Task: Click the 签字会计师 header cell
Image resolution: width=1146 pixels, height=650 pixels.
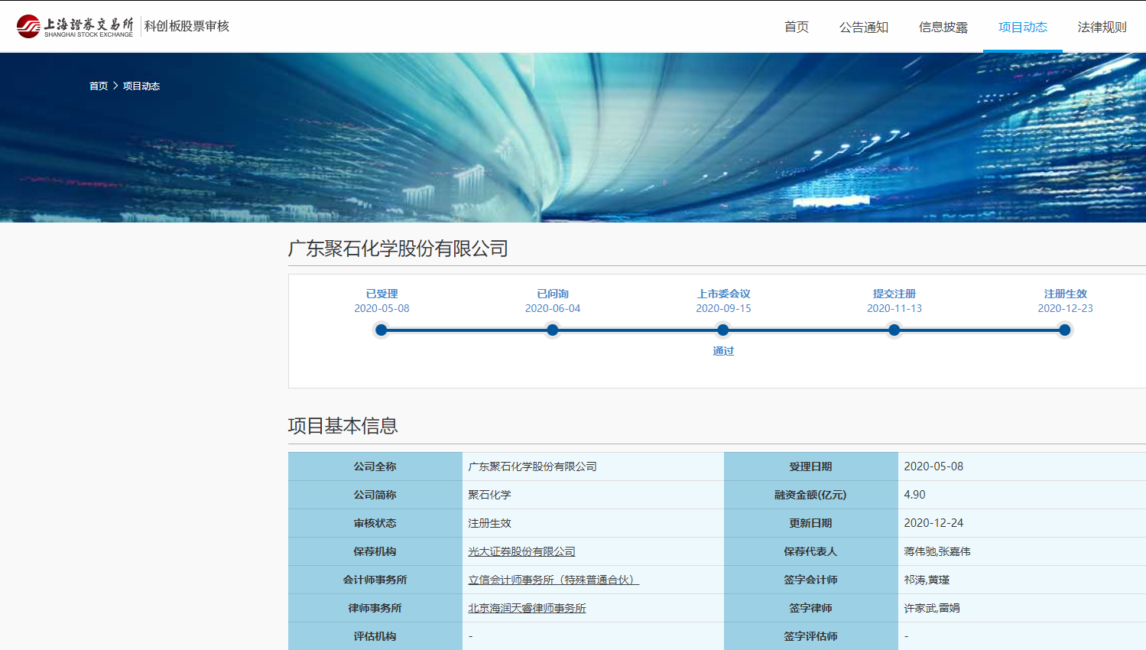Action: pos(811,580)
